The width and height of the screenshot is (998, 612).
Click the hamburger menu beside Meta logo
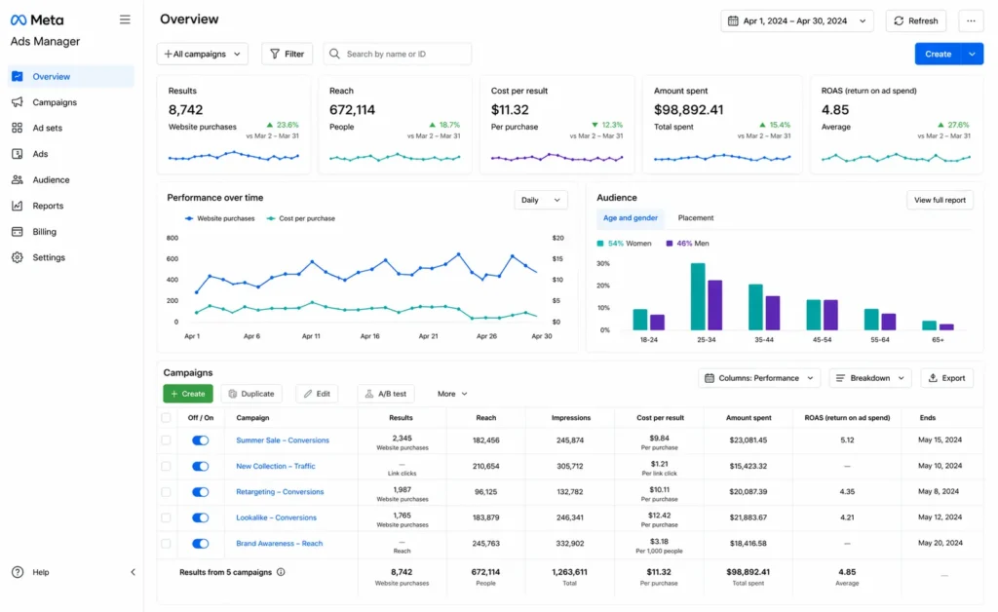pos(125,19)
